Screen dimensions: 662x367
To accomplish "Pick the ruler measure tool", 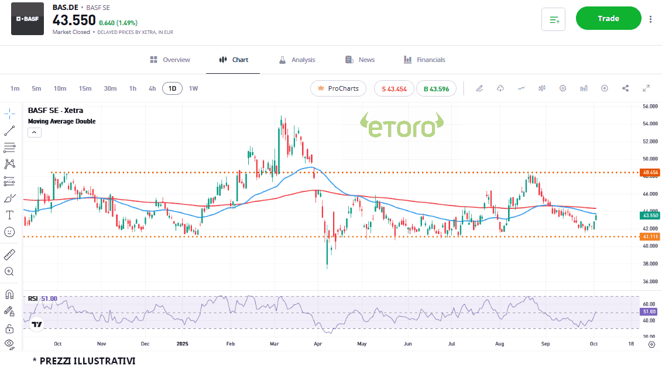I will point(10,255).
